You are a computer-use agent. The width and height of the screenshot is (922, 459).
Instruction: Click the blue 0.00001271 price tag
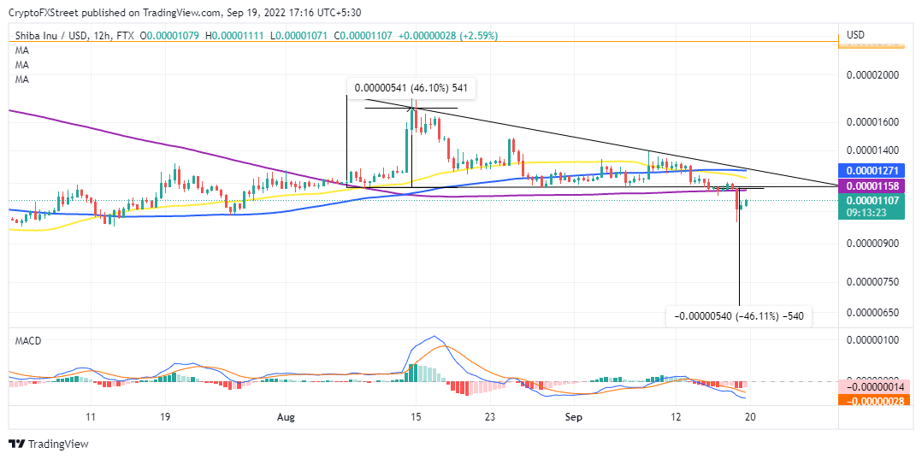tap(874, 171)
